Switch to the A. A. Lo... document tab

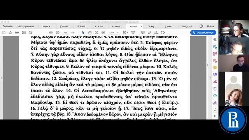(100, 26)
